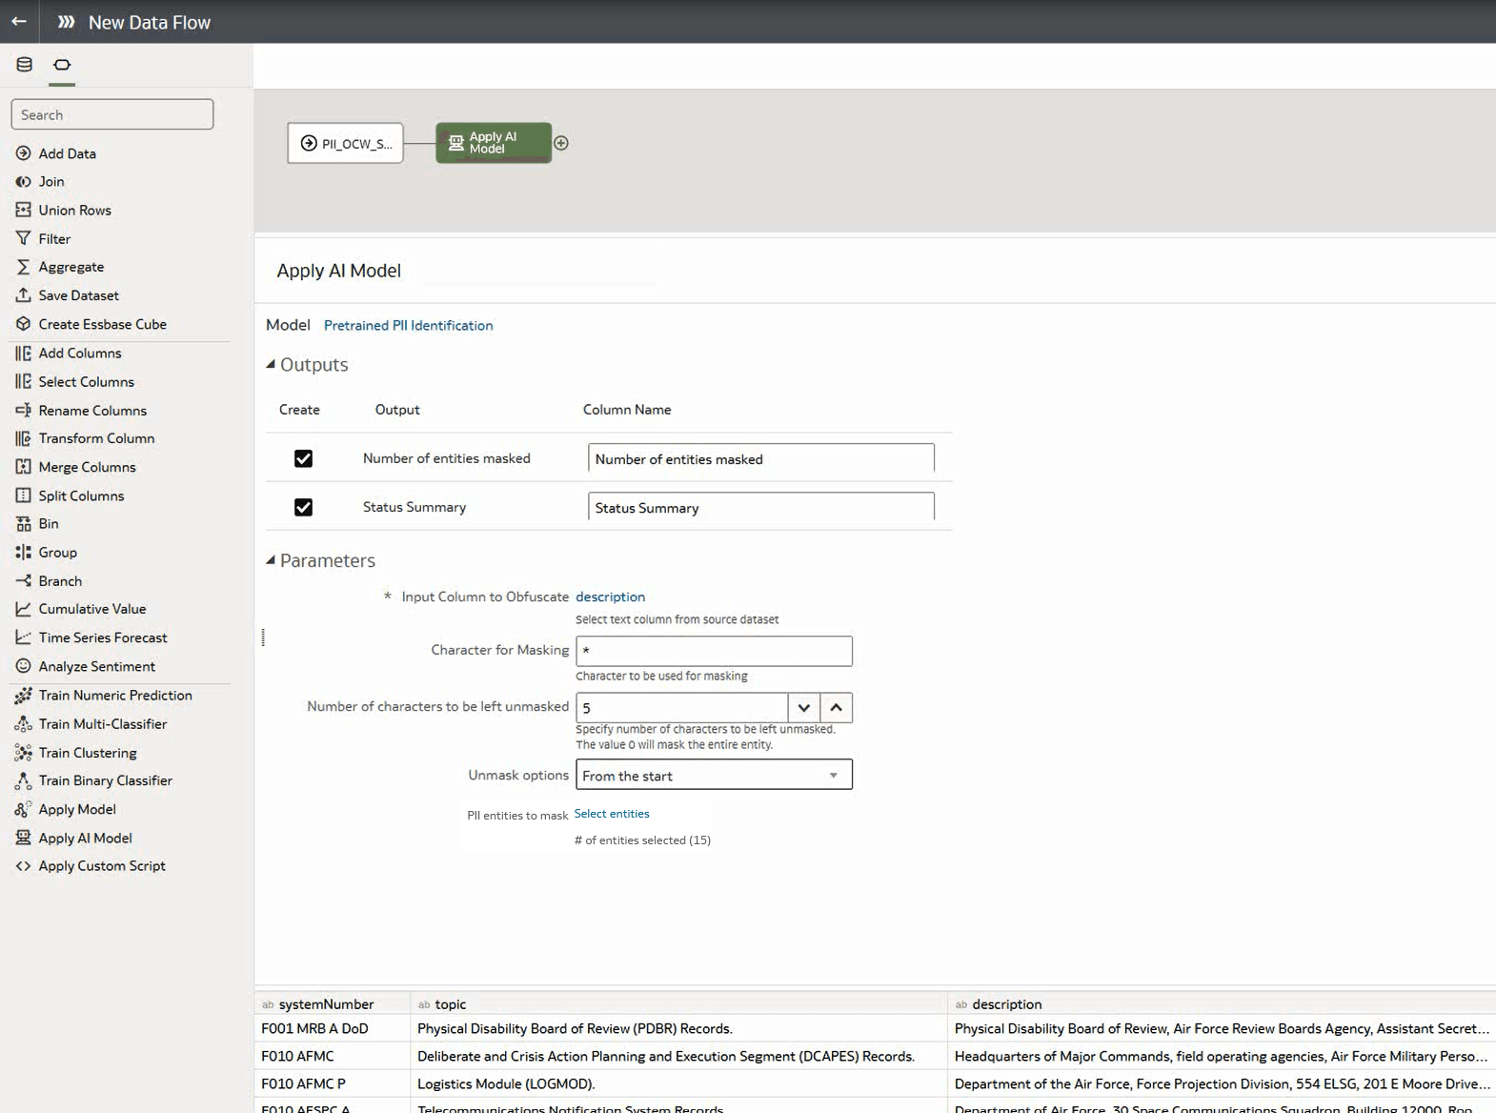Select the Aggregate sigma icon

(x=24, y=267)
